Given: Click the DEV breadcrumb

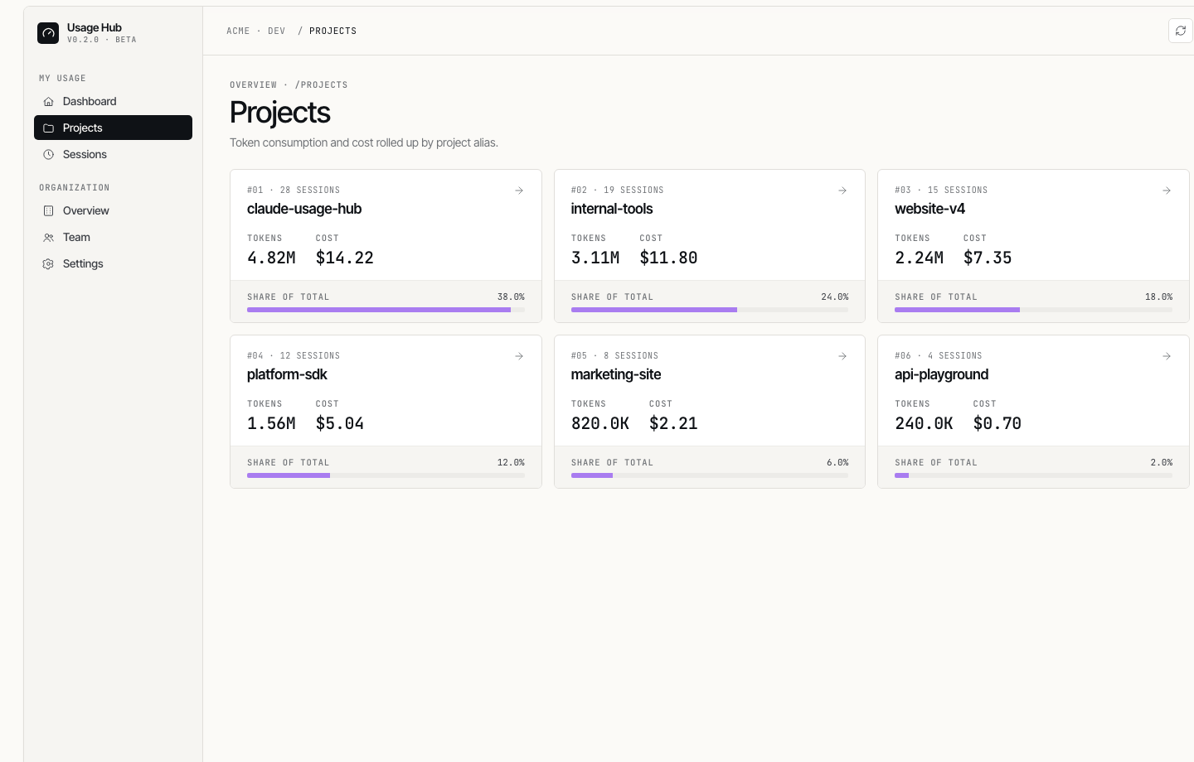Looking at the screenshot, I should 277,31.
